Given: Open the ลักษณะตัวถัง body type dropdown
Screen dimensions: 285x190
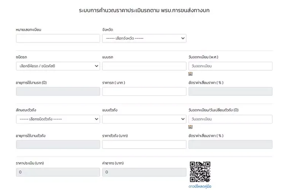Looking at the screenshot, I should 58,119.
